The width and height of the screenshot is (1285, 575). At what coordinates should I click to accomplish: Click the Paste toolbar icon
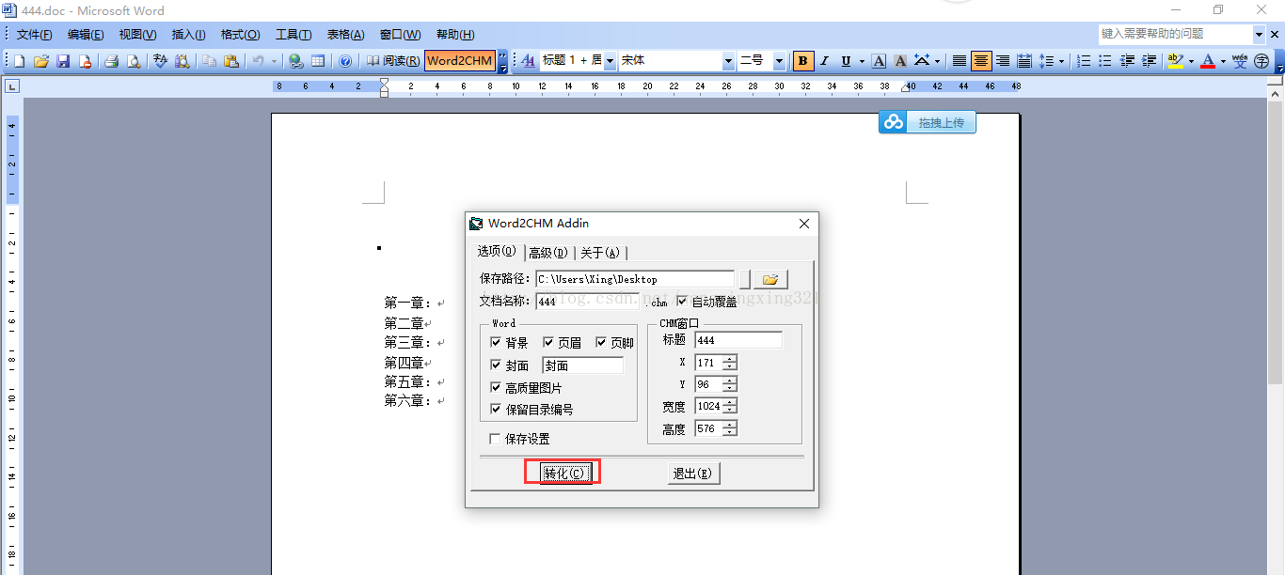[x=231, y=61]
